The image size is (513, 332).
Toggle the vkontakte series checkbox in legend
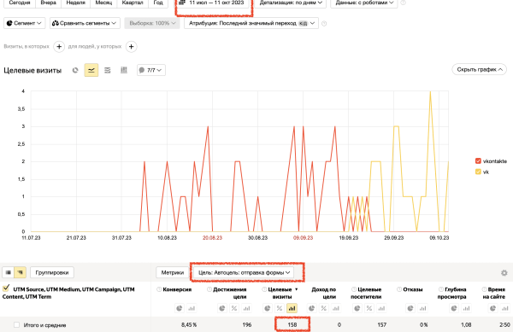pyautogui.click(x=478, y=161)
